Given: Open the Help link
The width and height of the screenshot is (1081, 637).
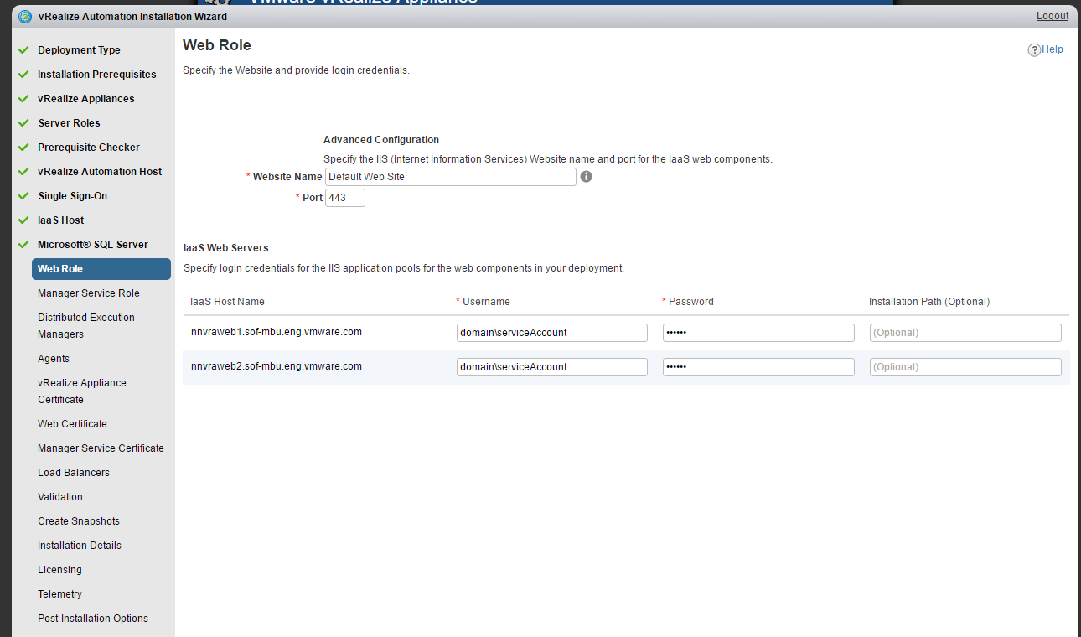Looking at the screenshot, I should click(x=1053, y=49).
